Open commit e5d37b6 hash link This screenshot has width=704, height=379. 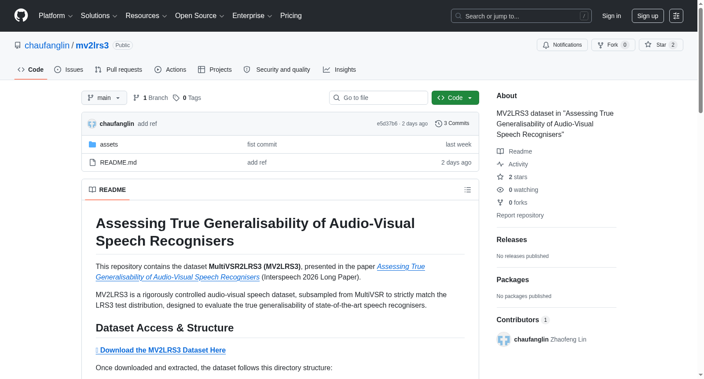point(387,124)
